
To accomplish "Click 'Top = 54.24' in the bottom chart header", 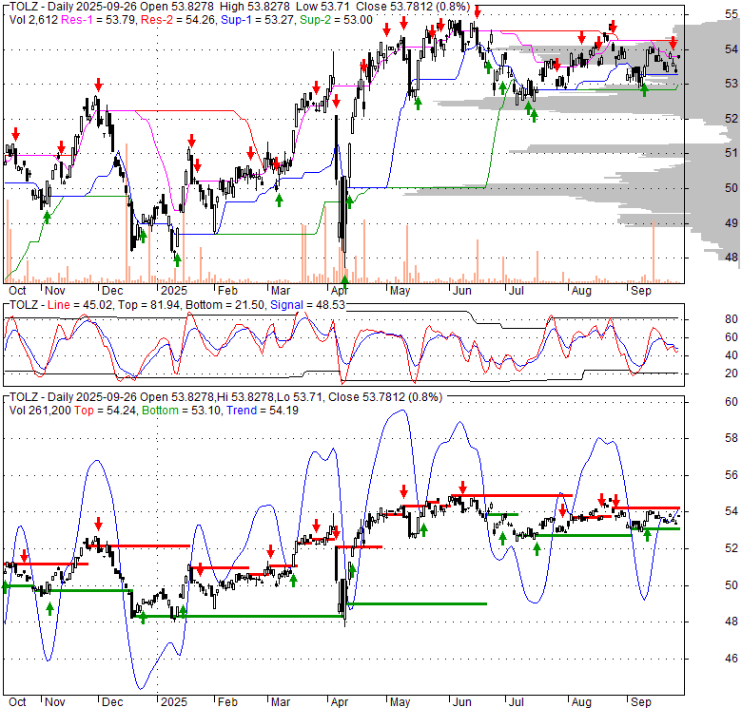I will tap(105, 411).
